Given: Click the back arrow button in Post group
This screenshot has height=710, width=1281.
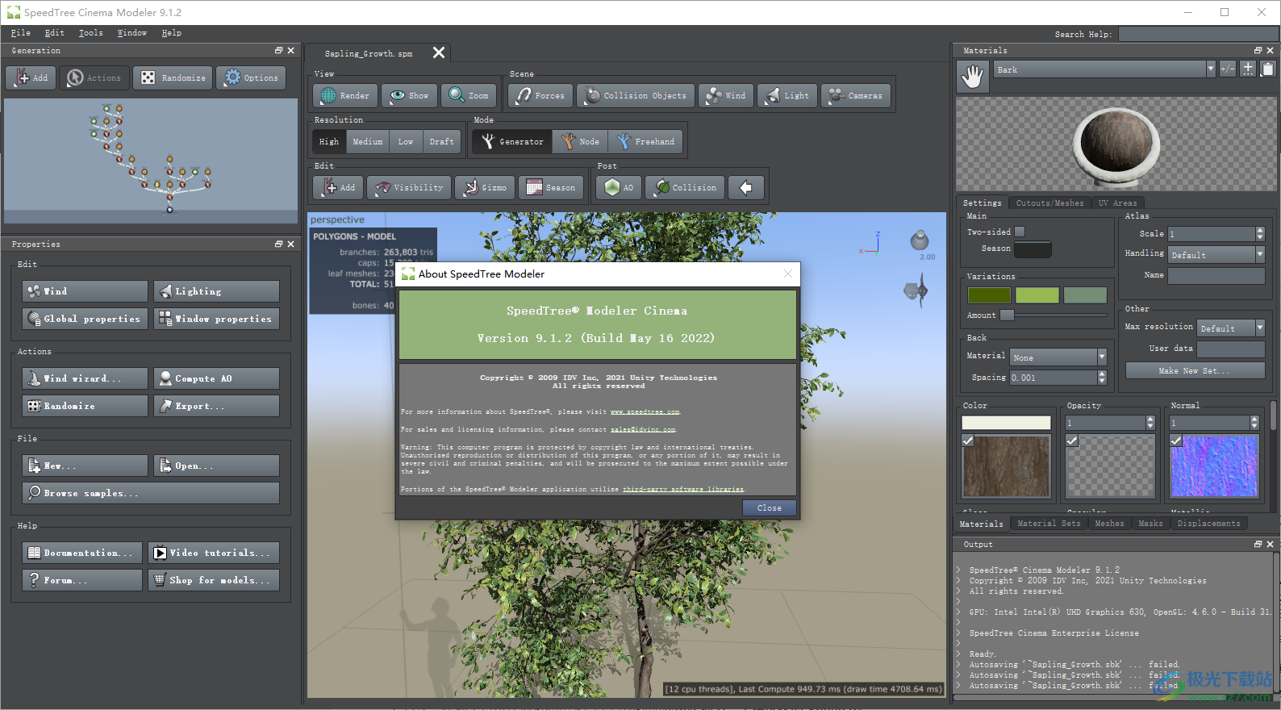Looking at the screenshot, I should [x=746, y=187].
